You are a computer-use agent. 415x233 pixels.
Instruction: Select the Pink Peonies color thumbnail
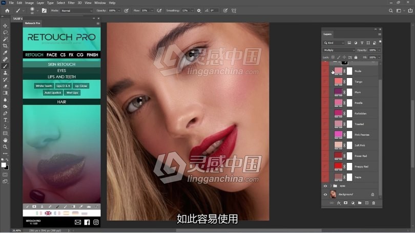[338, 135]
